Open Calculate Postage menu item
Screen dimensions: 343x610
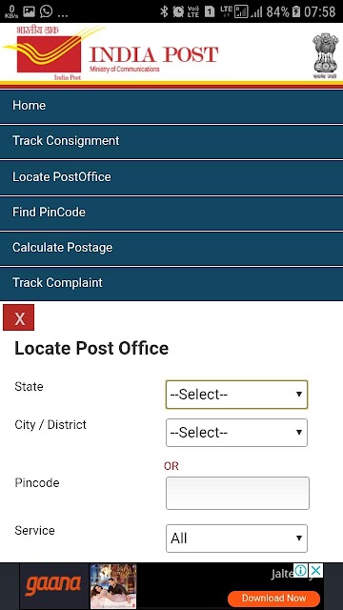(171, 248)
